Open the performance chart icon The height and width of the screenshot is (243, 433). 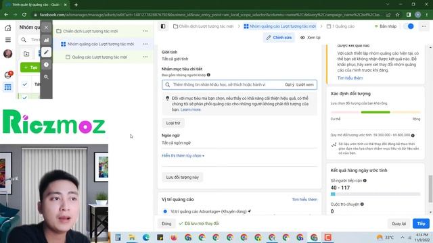point(47,40)
